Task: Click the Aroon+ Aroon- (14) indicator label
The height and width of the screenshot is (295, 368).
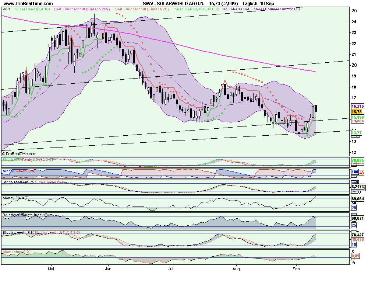Action: (19, 171)
